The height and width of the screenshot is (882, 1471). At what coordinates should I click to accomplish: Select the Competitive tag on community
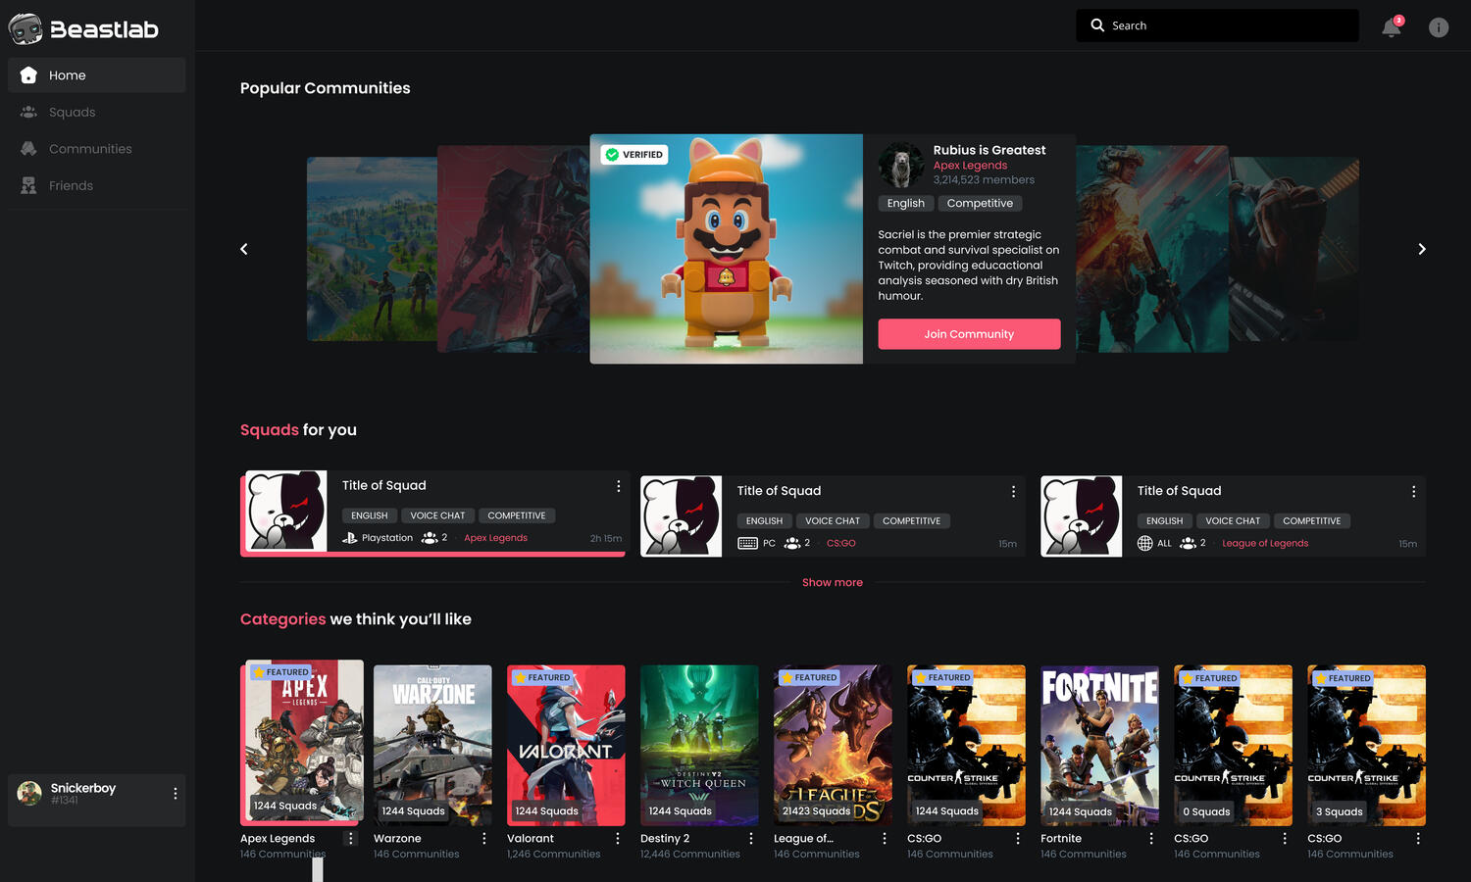[980, 203]
